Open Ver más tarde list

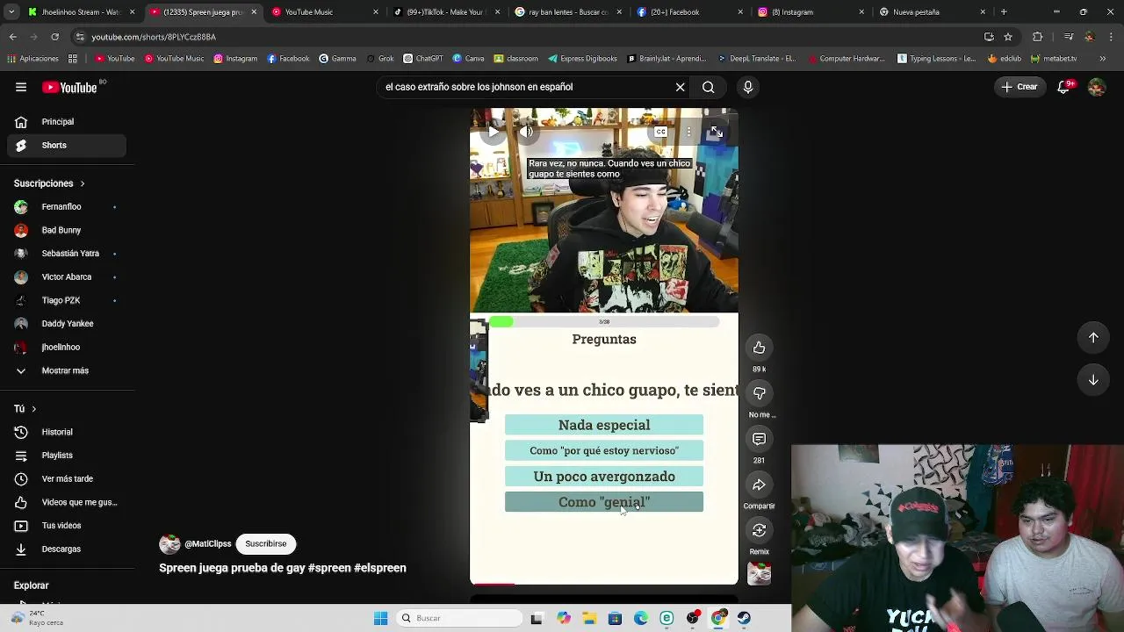click(67, 479)
